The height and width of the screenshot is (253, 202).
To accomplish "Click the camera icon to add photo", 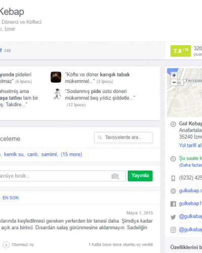I will coord(115,176).
